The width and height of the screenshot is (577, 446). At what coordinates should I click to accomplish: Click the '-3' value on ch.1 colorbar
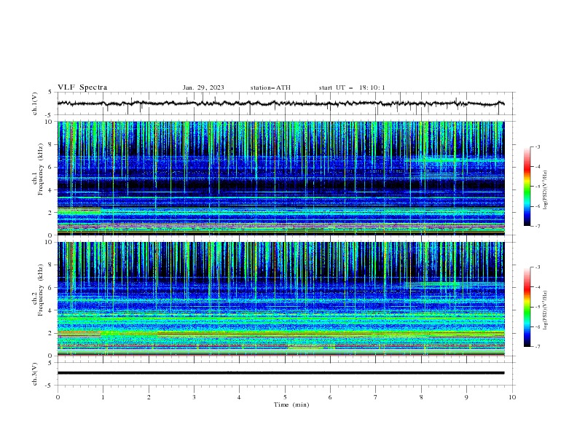pyautogui.click(x=537, y=146)
